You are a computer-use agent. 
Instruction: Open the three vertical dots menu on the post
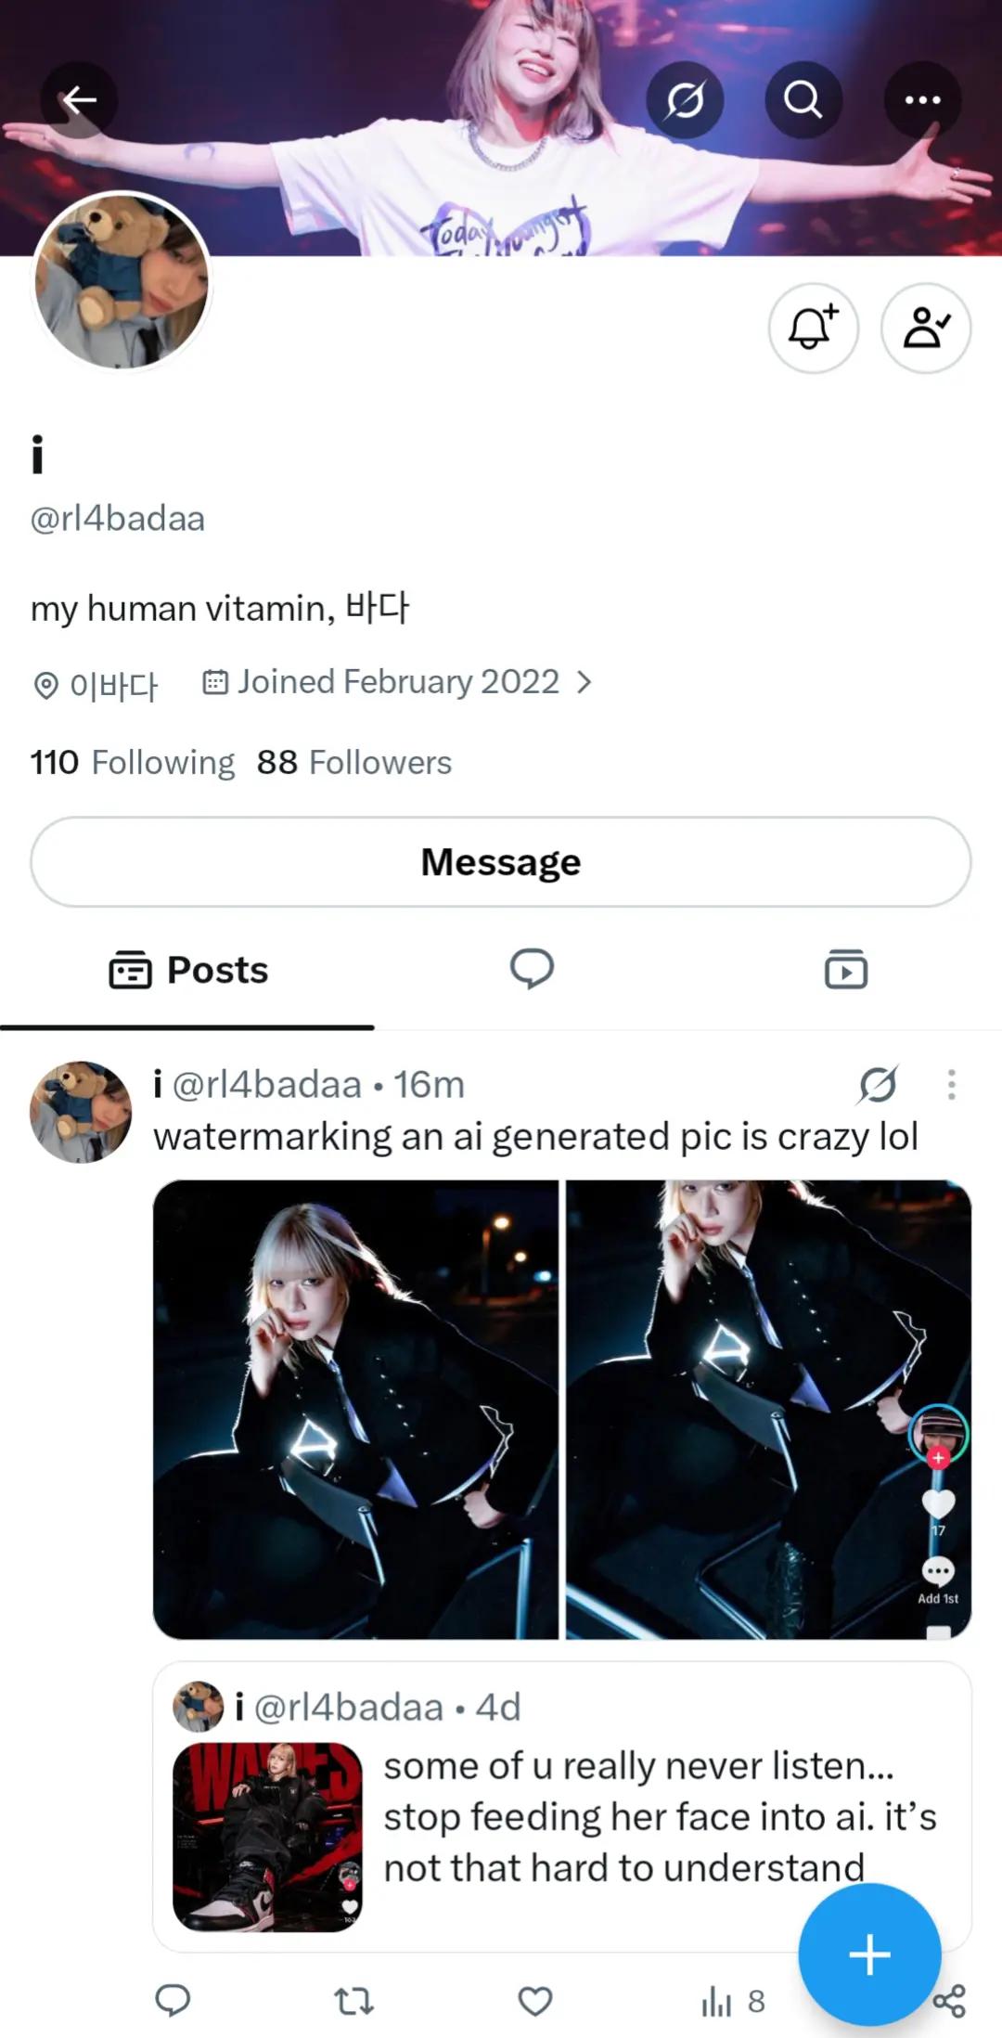click(x=951, y=1084)
